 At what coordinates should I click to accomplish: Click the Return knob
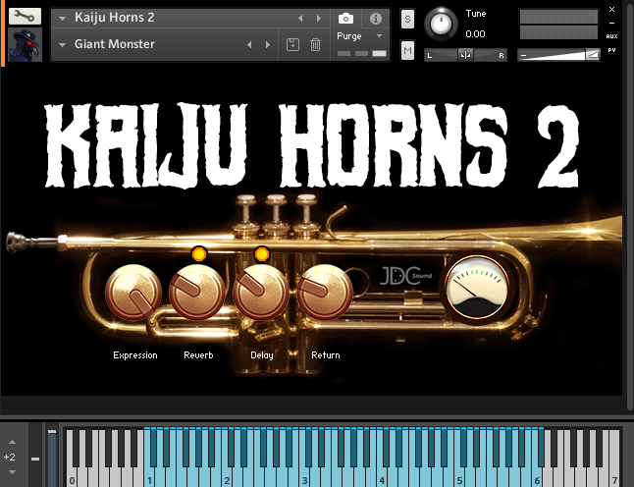(x=325, y=292)
